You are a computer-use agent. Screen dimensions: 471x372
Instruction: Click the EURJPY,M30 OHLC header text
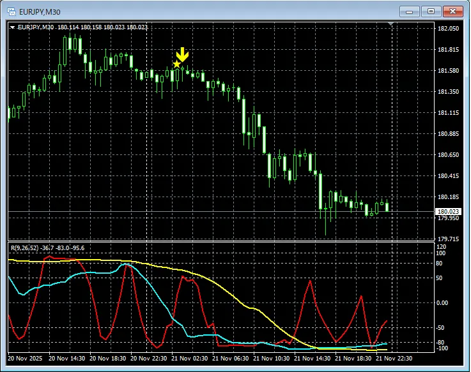[x=82, y=27]
